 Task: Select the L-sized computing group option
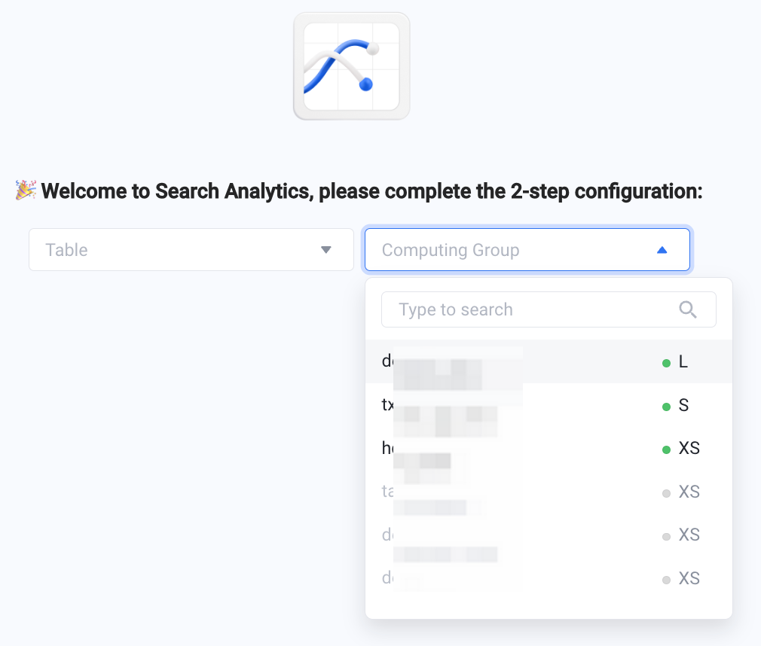point(549,362)
